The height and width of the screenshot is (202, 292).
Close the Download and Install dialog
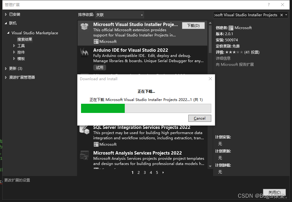pos(210,79)
